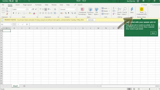Open Sort & Filter menu

pyautogui.click(x=119, y=11)
